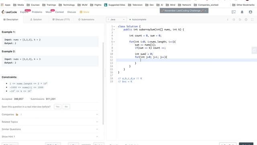Image resolution: width=257 pixels, height=145 pixels.
Task: Click the feedback tab on the editor's right edge
Action: 254,50
